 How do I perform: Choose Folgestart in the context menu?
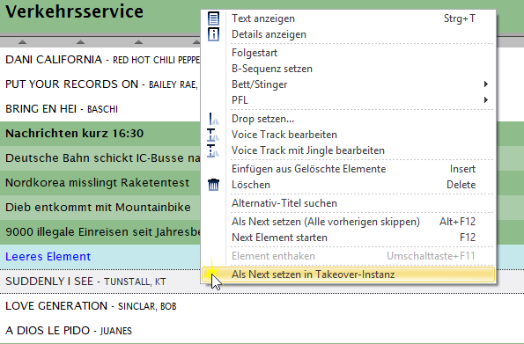pyautogui.click(x=348, y=53)
